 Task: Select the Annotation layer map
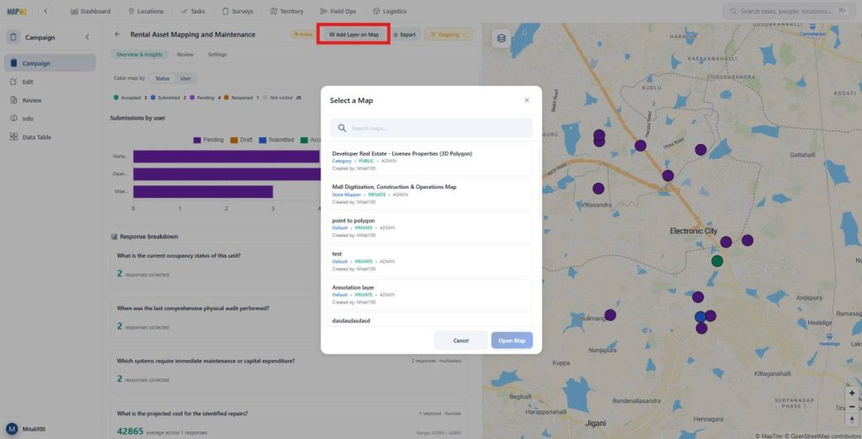tap(429, 295)
